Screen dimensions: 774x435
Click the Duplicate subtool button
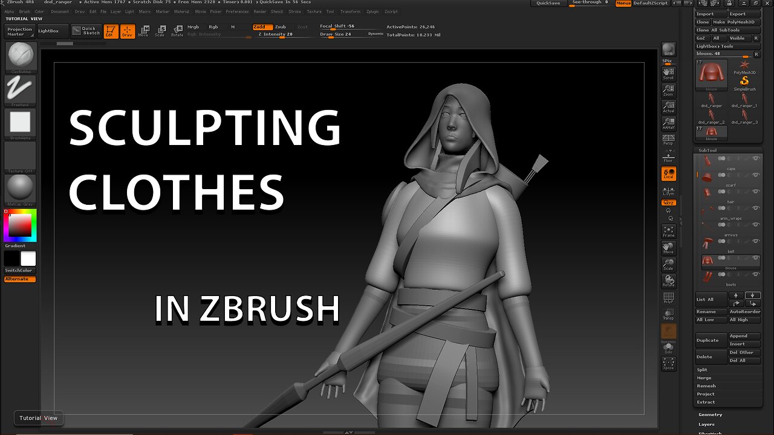(x=711, y=340)
